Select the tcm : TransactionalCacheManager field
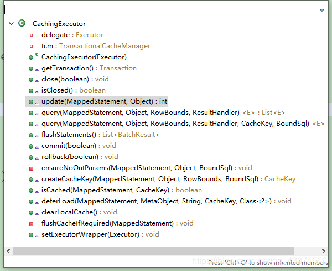Viewport: 332px width, 271px height. point(96,46)
